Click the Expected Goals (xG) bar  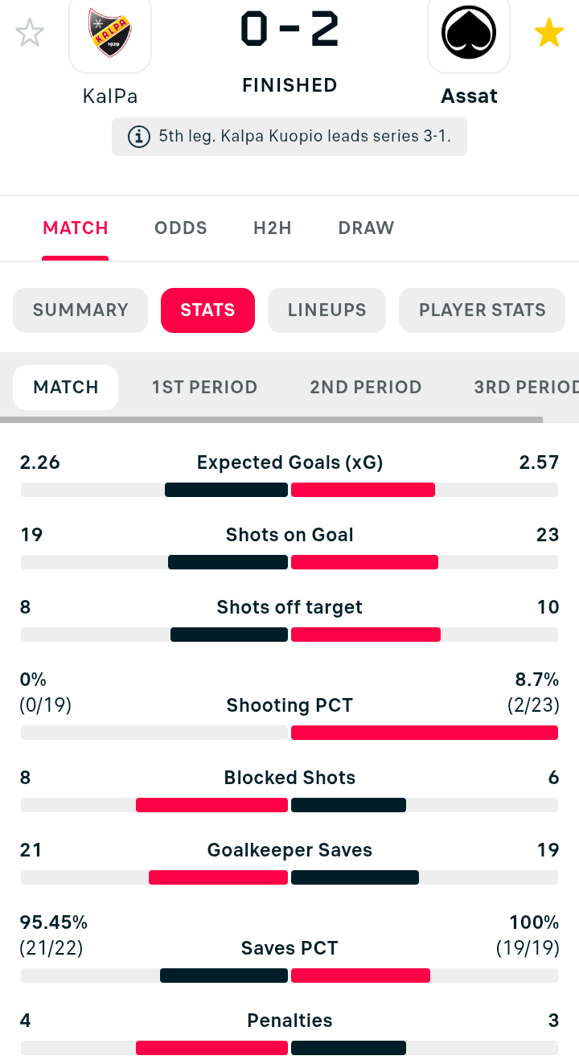tap(289, 490)
